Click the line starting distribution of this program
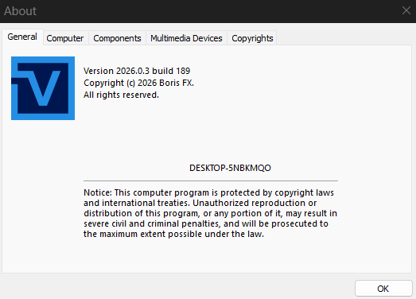This screenshot has width=416, height=299. click(211, 213)
